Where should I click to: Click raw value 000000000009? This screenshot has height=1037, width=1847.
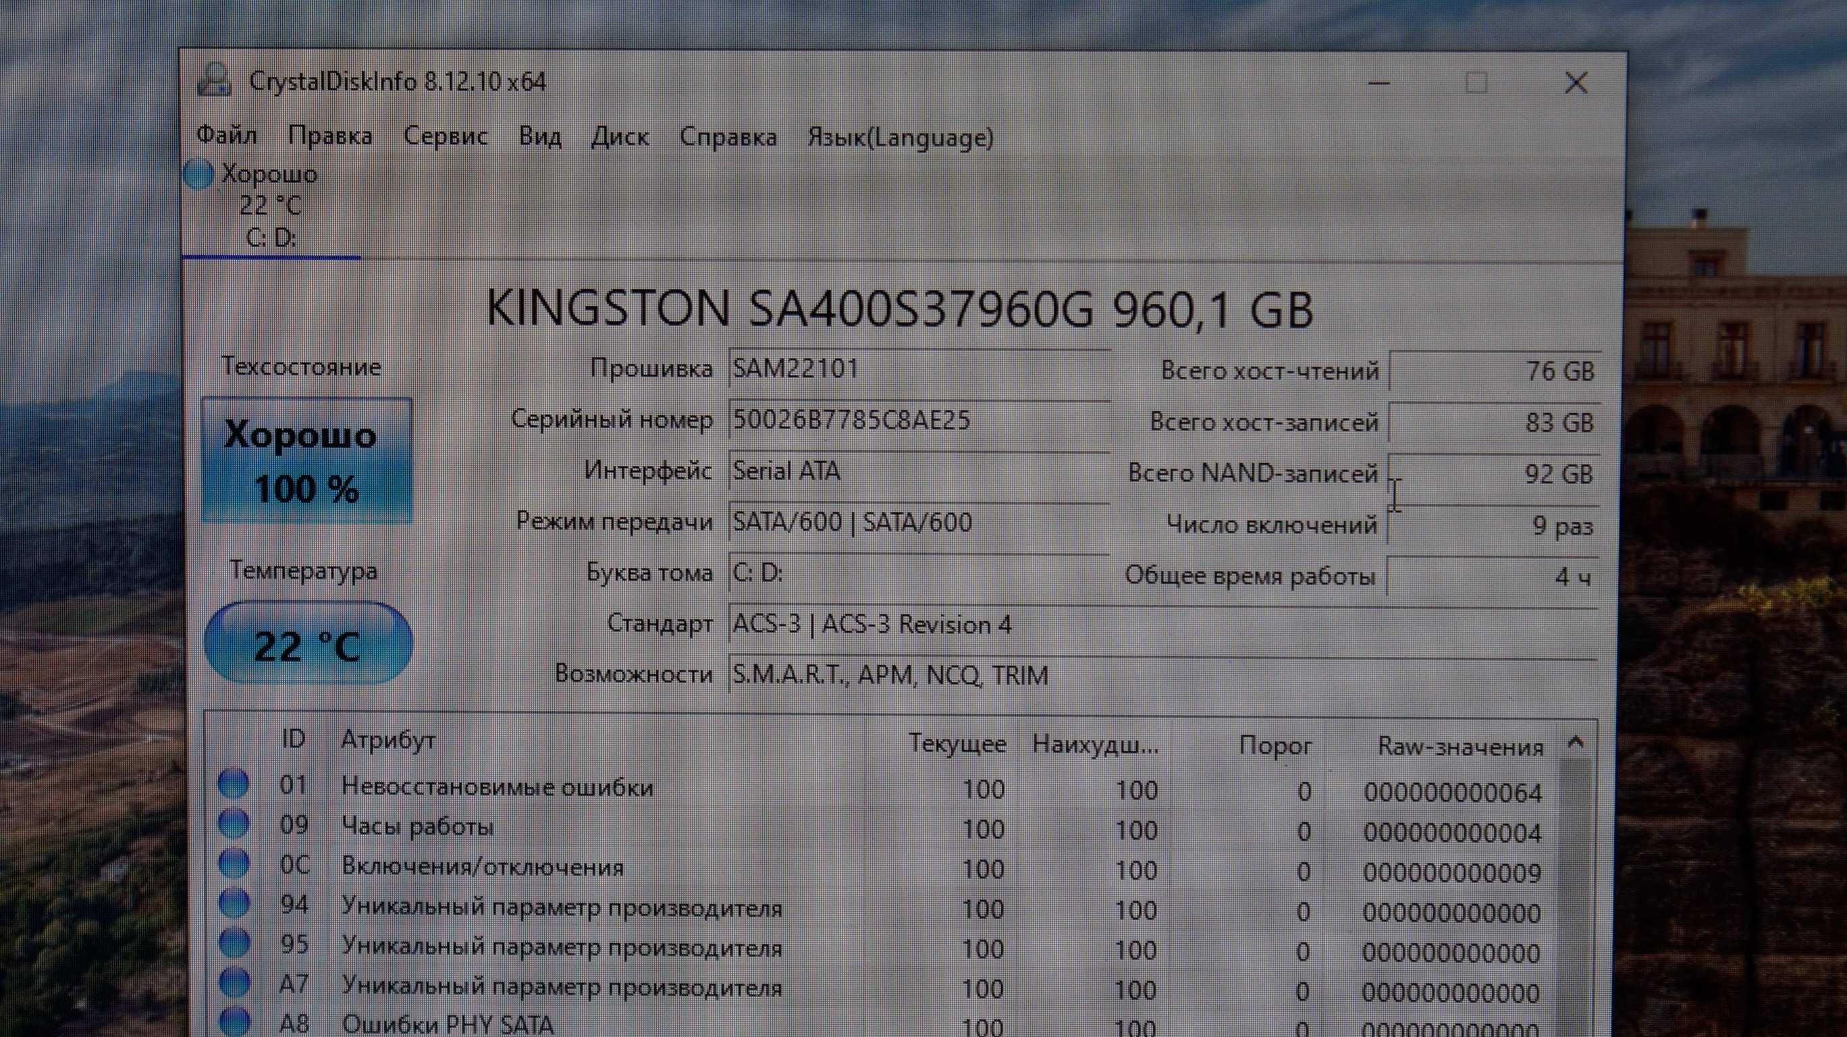click(1453, 873)
